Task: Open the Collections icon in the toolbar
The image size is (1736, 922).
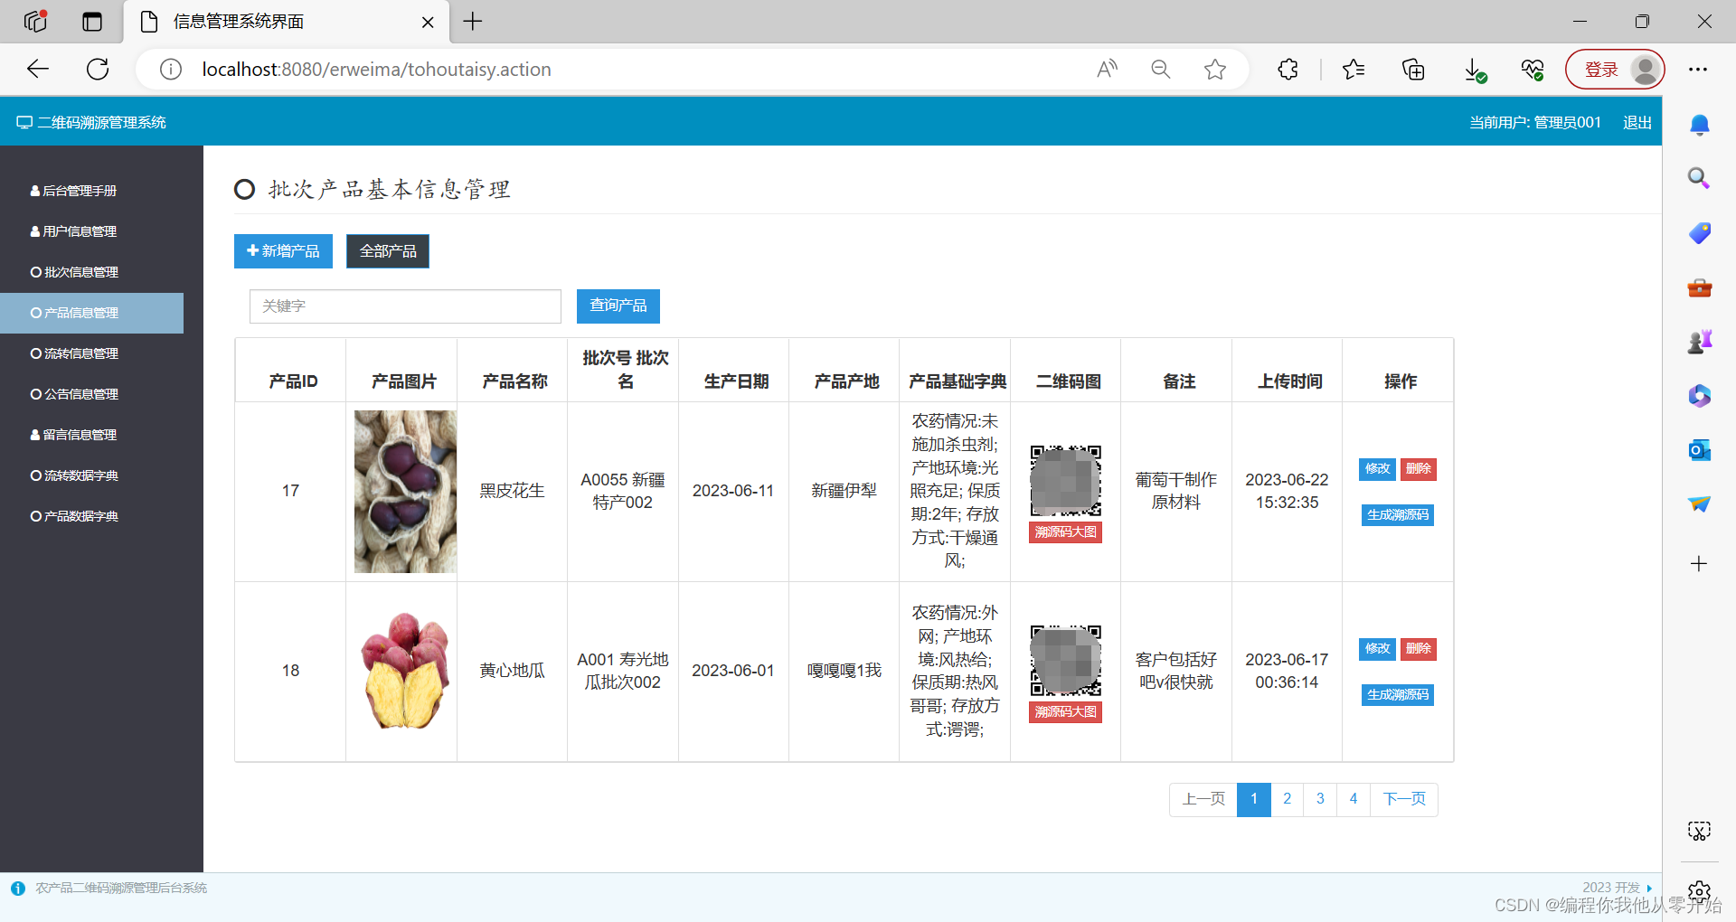Action: [x=1413, y=69]
